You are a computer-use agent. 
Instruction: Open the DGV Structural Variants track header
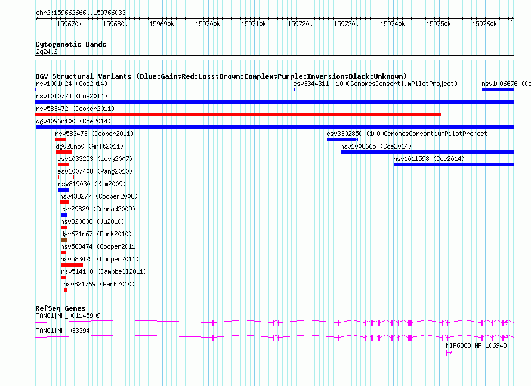221,76
